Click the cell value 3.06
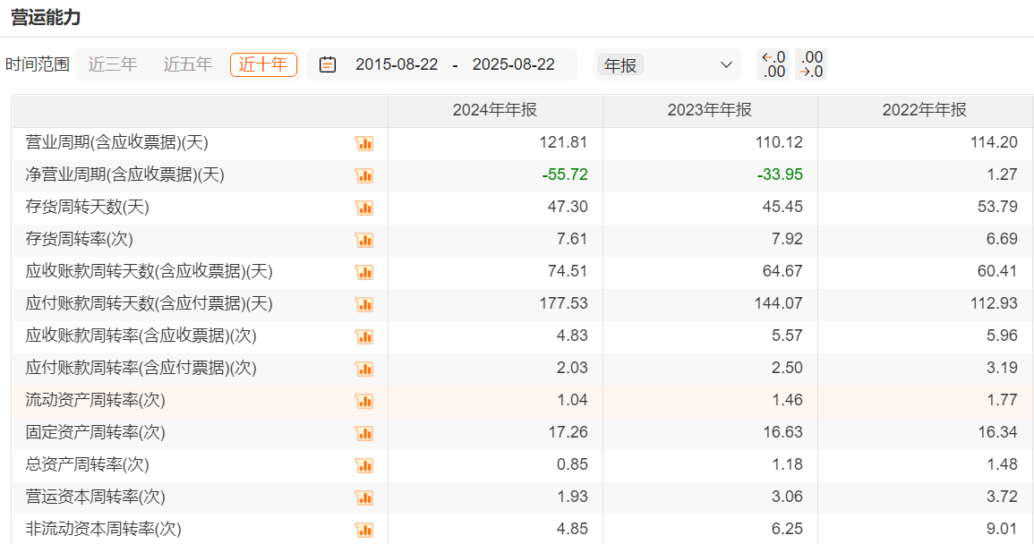Screen dimensions: 1034x544 787,497
